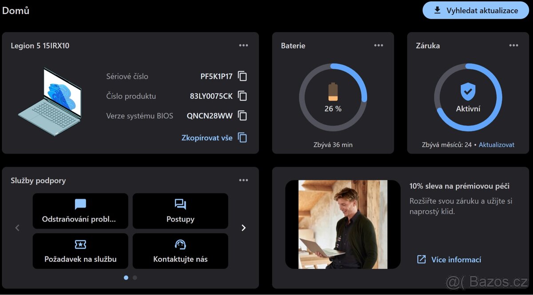Click the premium care promo photo
The width and height of the screenshot is (533, 295).
coord(343,224)
